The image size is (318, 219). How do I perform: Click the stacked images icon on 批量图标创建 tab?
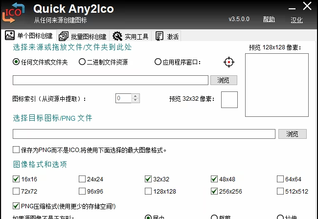pos(64,36)
